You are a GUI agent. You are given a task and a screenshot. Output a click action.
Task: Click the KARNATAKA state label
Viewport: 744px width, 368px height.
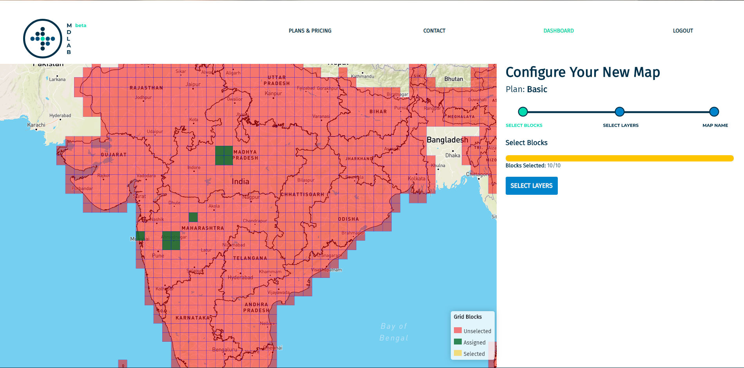tap(192, 318)
